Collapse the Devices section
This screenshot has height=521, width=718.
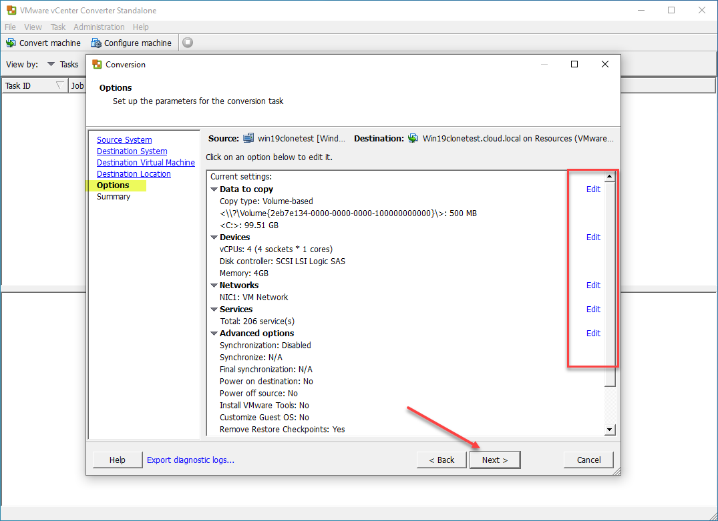click(x=214, y=237)
